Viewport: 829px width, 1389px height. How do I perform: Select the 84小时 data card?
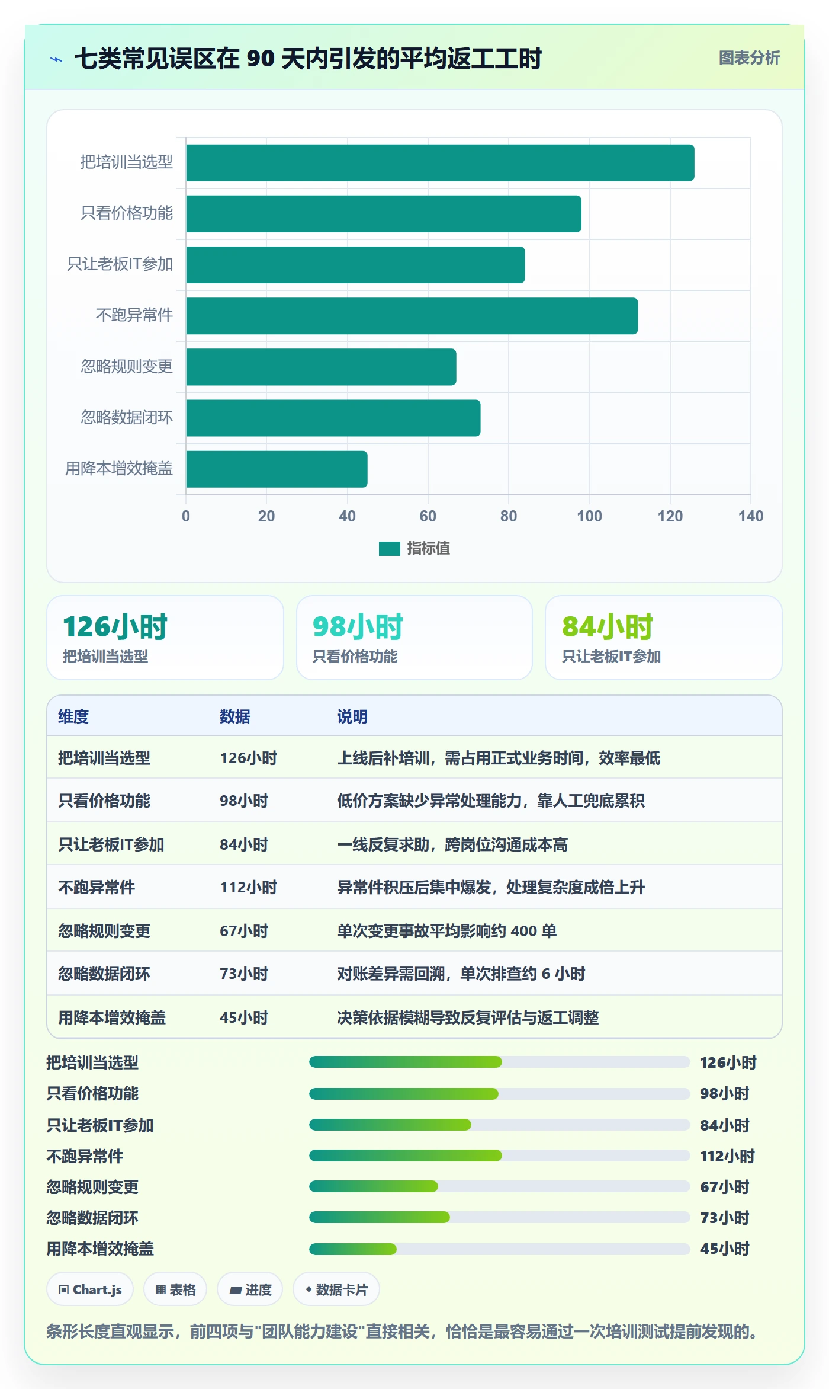[664, 638]
